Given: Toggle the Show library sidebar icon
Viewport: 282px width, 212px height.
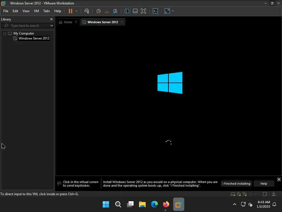Looking at the screenshot, I should click(127, 11).
